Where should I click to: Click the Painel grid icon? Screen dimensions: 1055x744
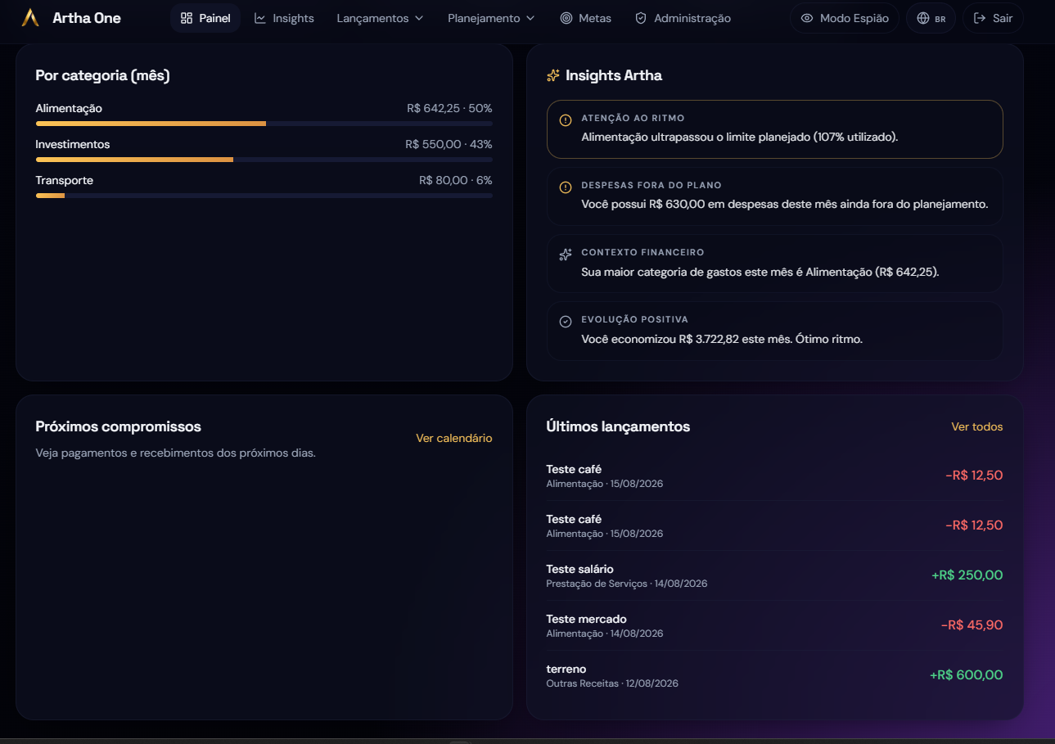point(187,18)
